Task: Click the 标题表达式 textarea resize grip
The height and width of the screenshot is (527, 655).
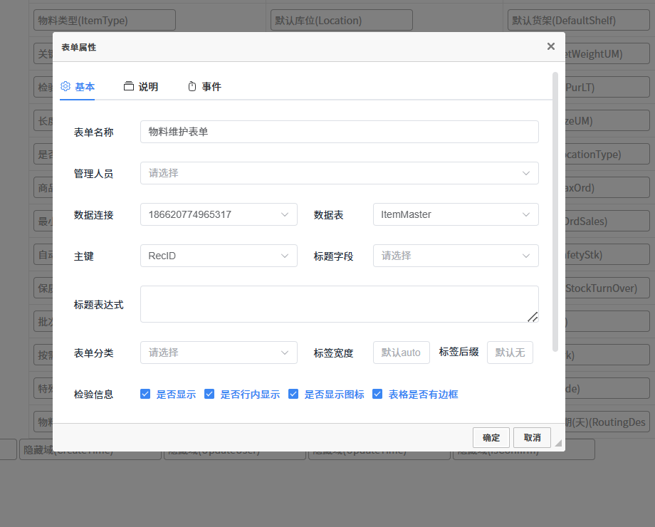Action: pyautogui.click(x=533, y=316)
